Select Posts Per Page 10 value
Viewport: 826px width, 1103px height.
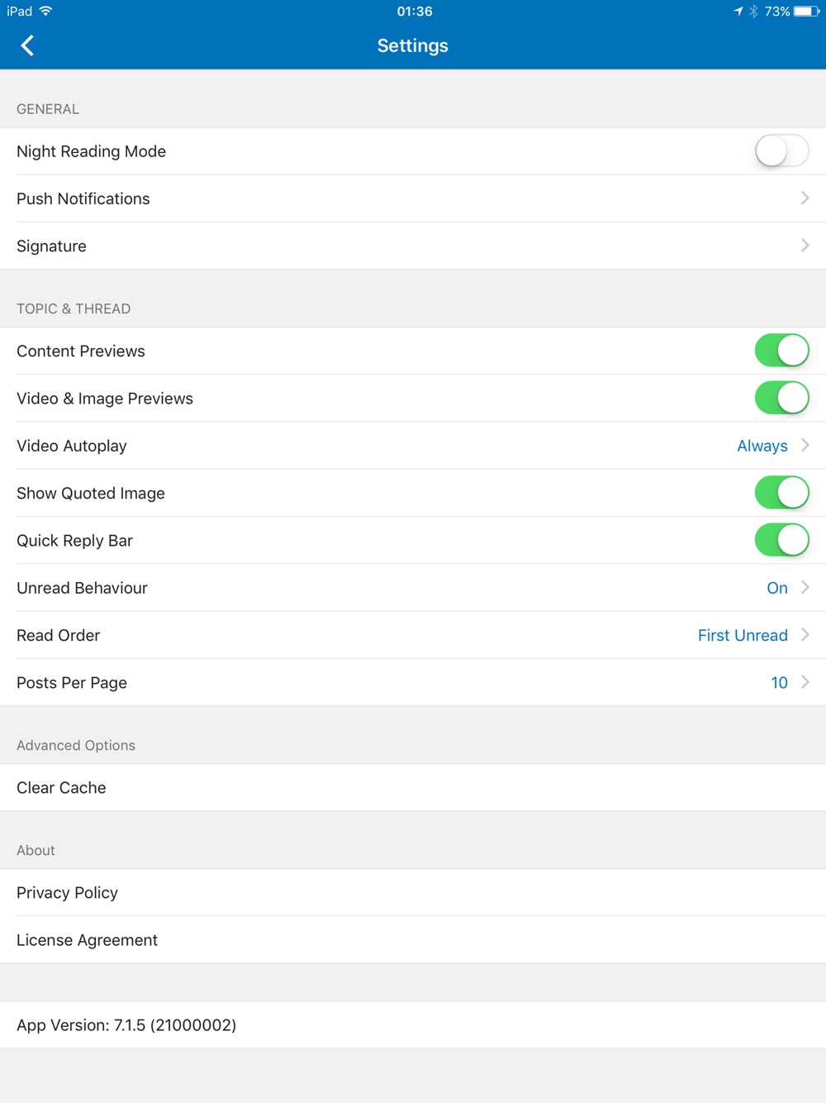(x=779, y=682)
